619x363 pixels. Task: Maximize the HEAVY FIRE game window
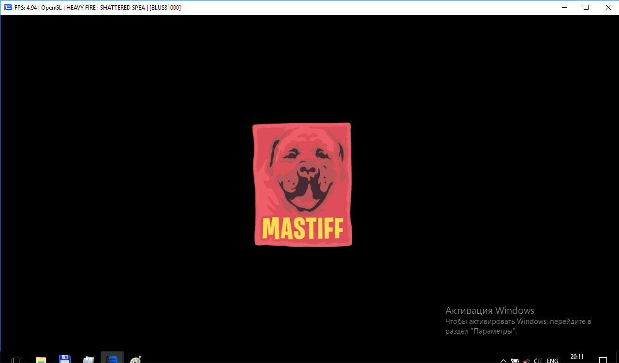tap(586, 7)
